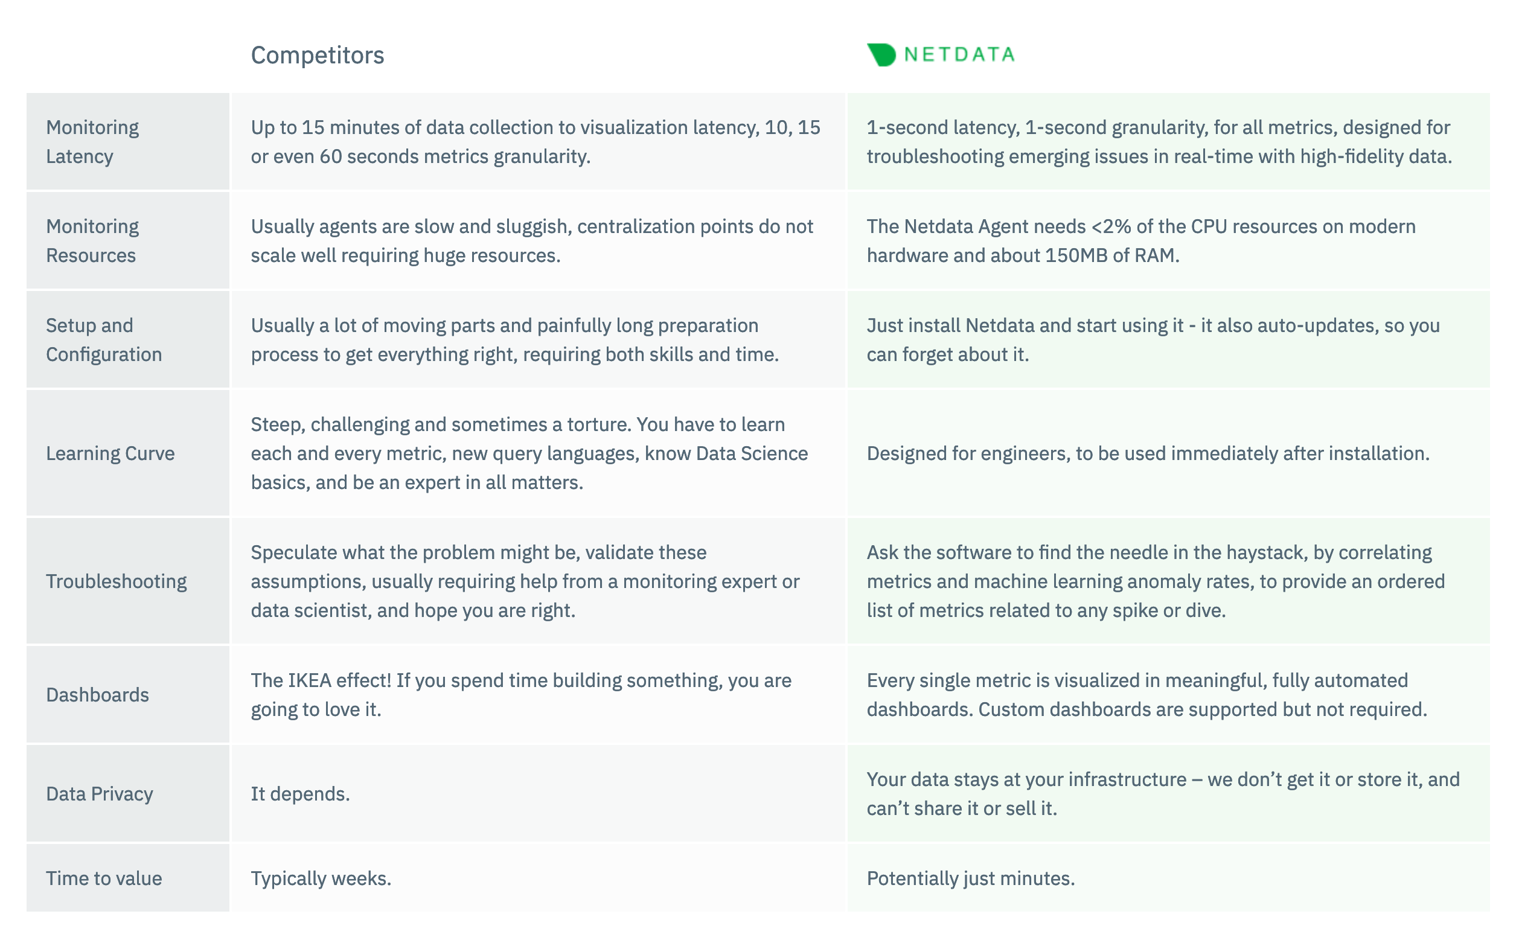Select the "Designed for engineers" cell text
The height and width of the screenshot is (943, 1519).
1147,453
